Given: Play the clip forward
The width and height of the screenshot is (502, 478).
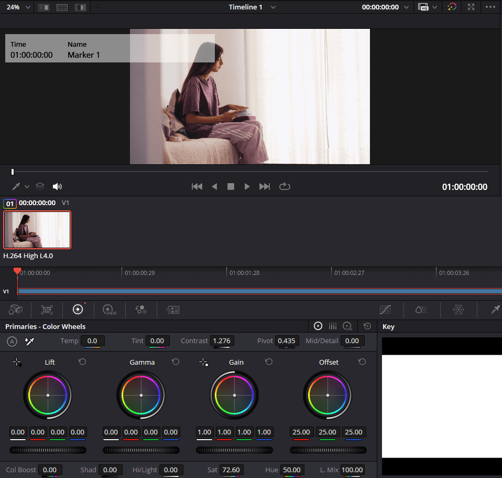Looking at the screenshot, I should [247, 186].
